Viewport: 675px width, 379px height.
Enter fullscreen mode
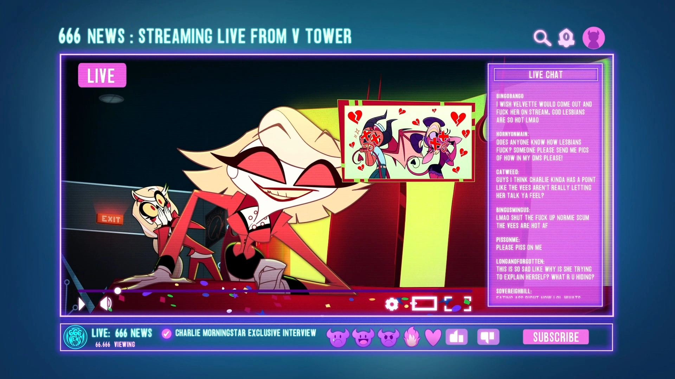[457, 304]
